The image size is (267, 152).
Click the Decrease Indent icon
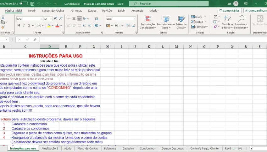(85, 26)
